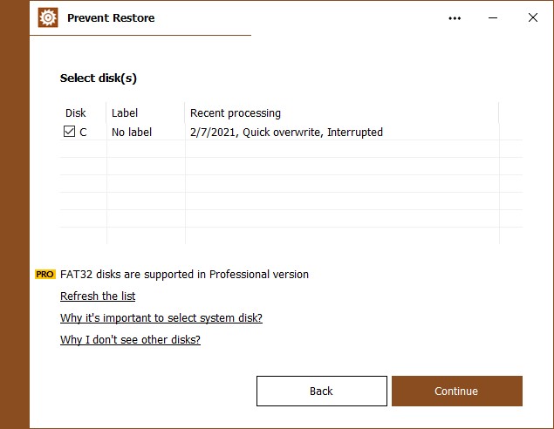
Task: Click the FAT32 Professional version notice text
Action: [x=184, y=275]
